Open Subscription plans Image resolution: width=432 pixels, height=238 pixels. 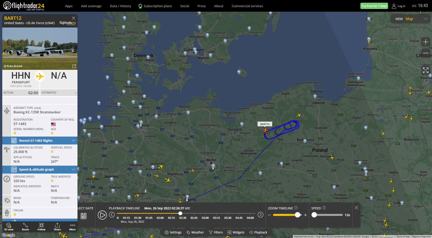point(155,6)
